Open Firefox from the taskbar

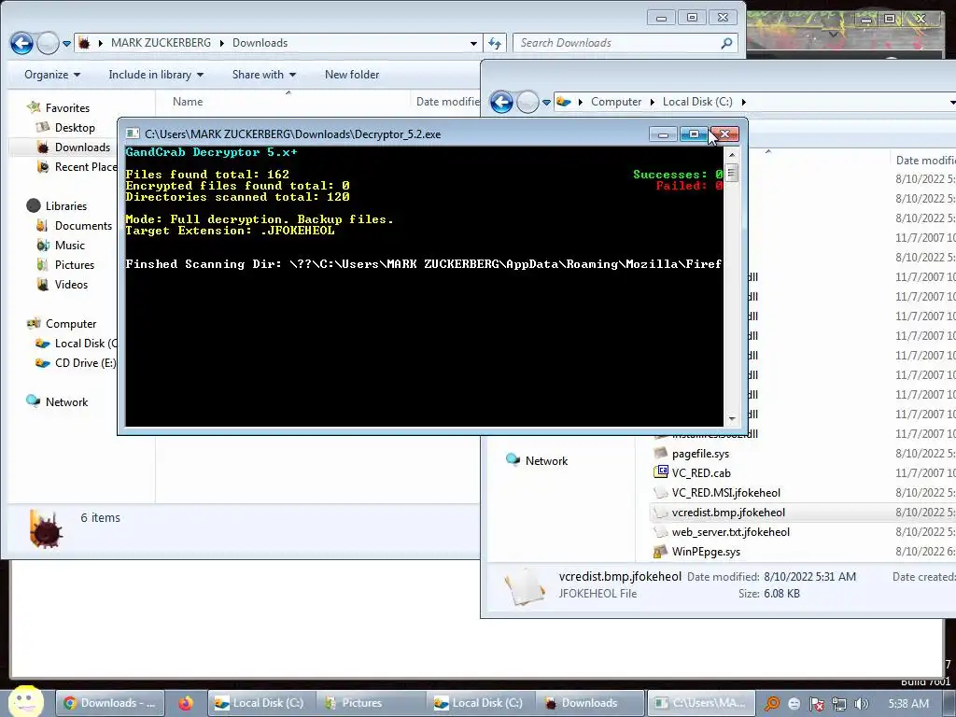tap(186, 703)
